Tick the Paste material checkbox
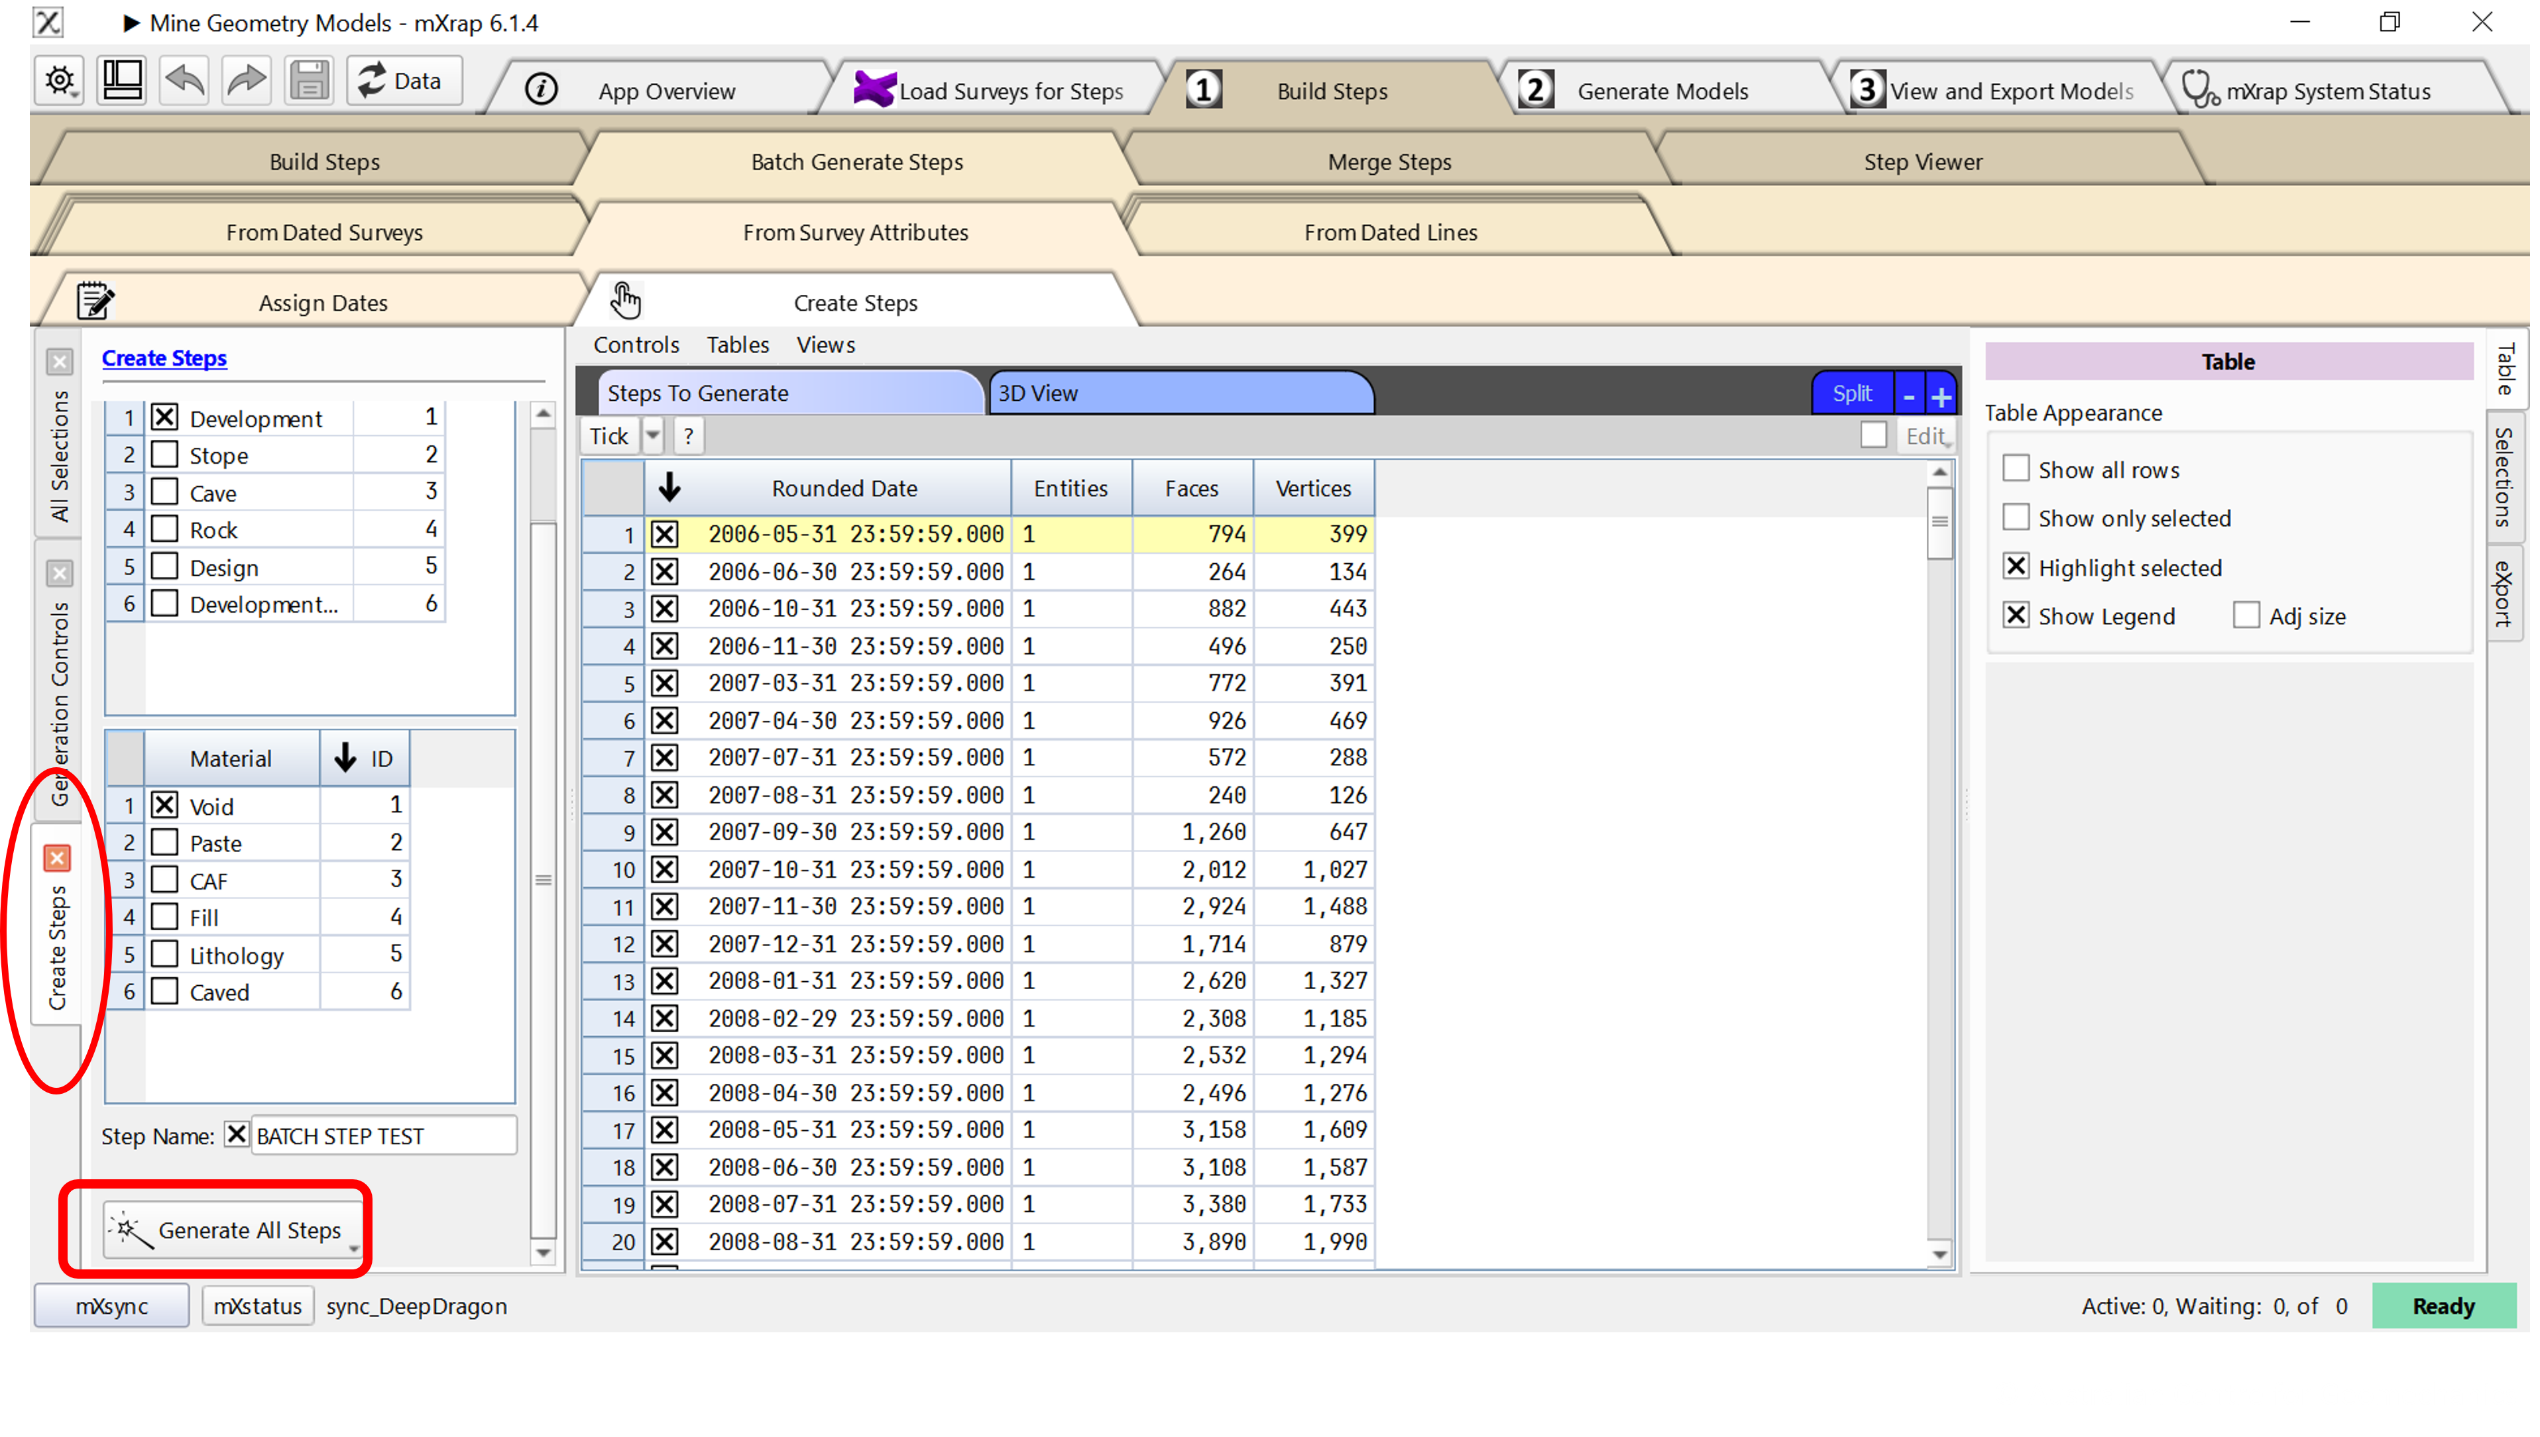The image size is (2540, 1437). point(165,843)
